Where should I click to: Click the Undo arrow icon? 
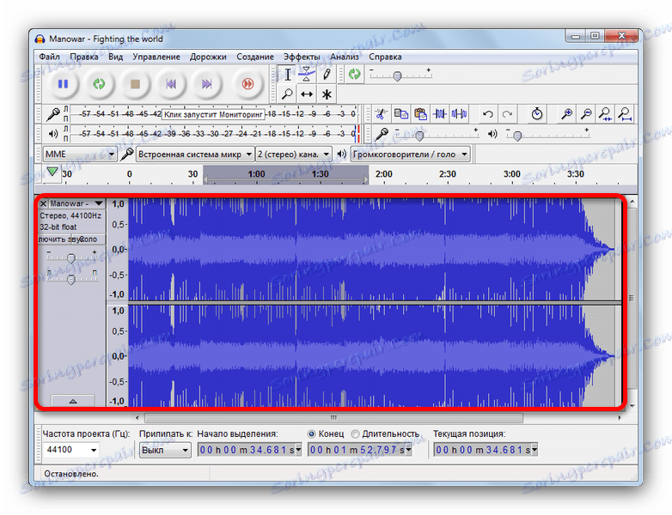tap(488, 114)
